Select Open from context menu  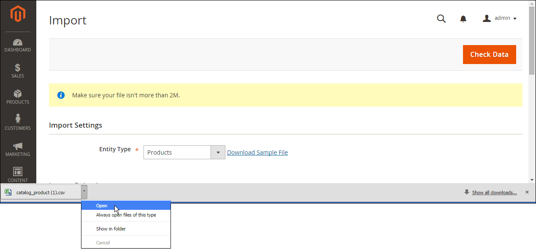coord(102,206)
